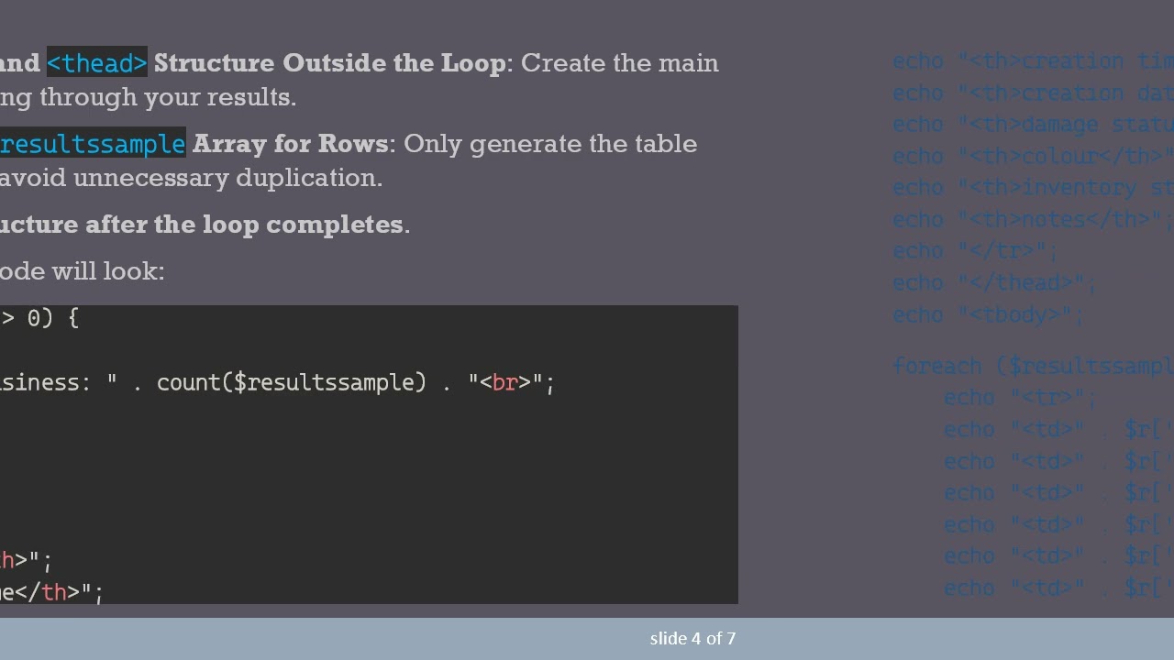Click the faded foreach ($resultssampl line
The height and width of the screenshot is (660, 1174).
coord(1033,367)
